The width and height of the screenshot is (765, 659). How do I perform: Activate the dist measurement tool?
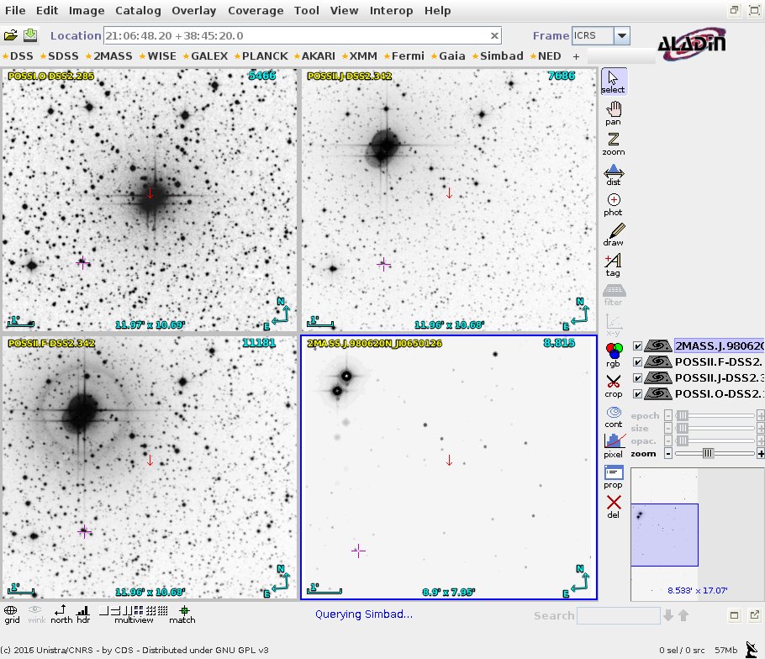(613, 174)
